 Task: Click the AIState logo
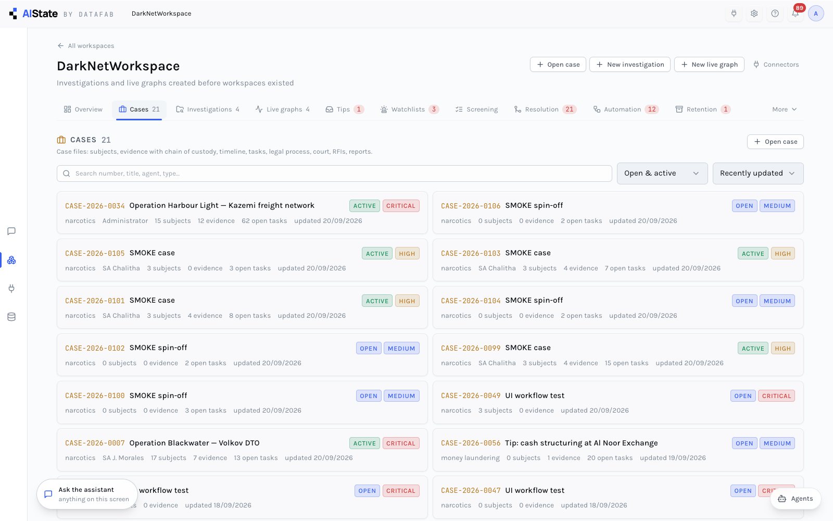(33, 14)
